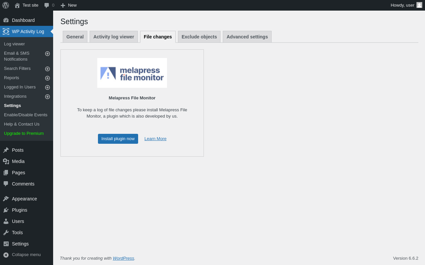Image resolution: width=425 pixels, height=265 pixels.
Task: Follow the WordPress footer link
Action: (x=124, y=258)
